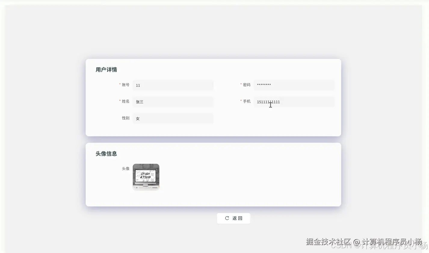Click the refresh icon inside the 返回 button
Viewport: 429px width, 253px height.
coord(227,218)
